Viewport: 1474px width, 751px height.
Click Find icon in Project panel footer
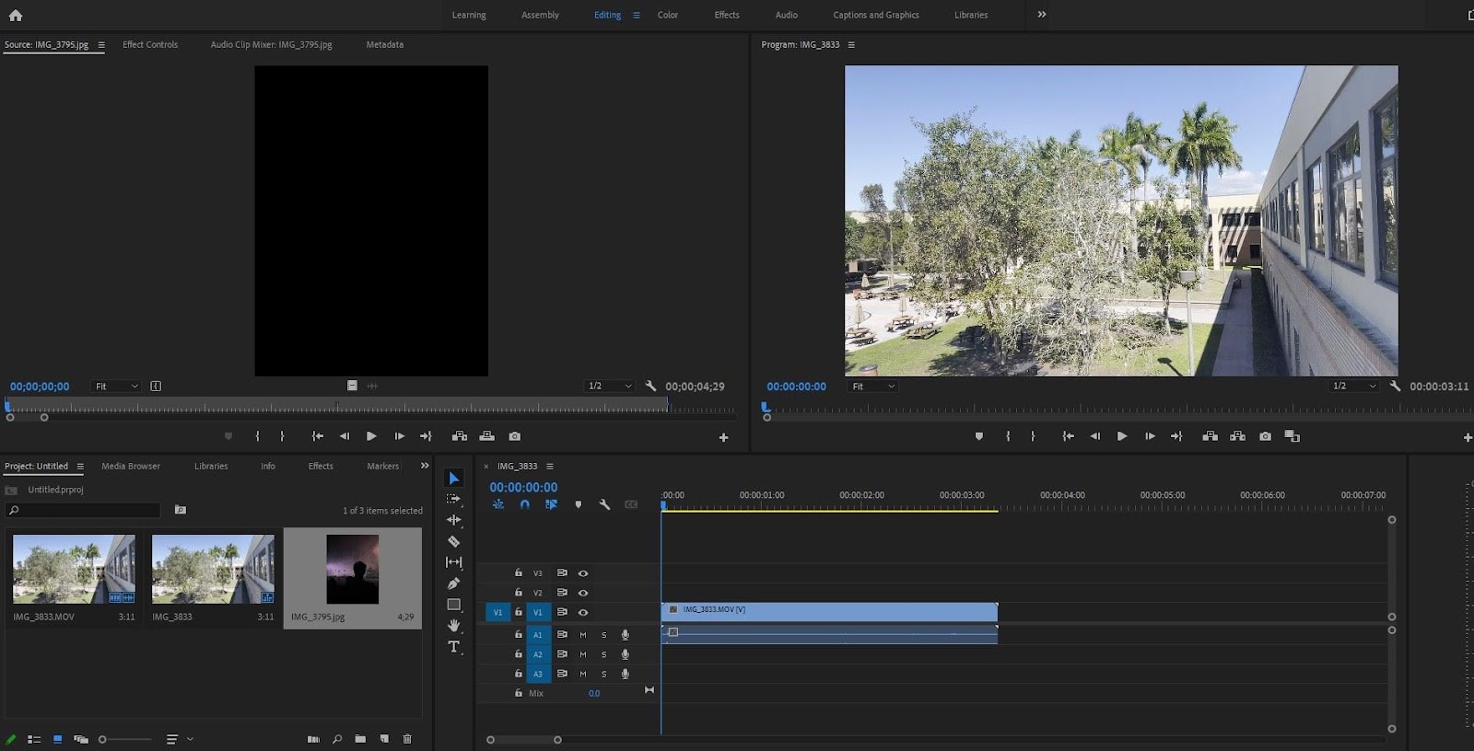pos(337,739)
